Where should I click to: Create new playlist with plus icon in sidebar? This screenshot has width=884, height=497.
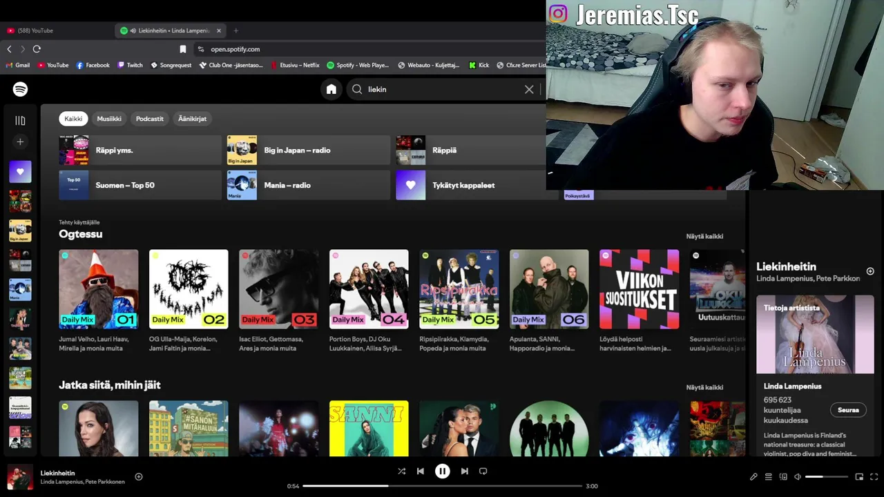pyautogui.click(x=20, y=142)
